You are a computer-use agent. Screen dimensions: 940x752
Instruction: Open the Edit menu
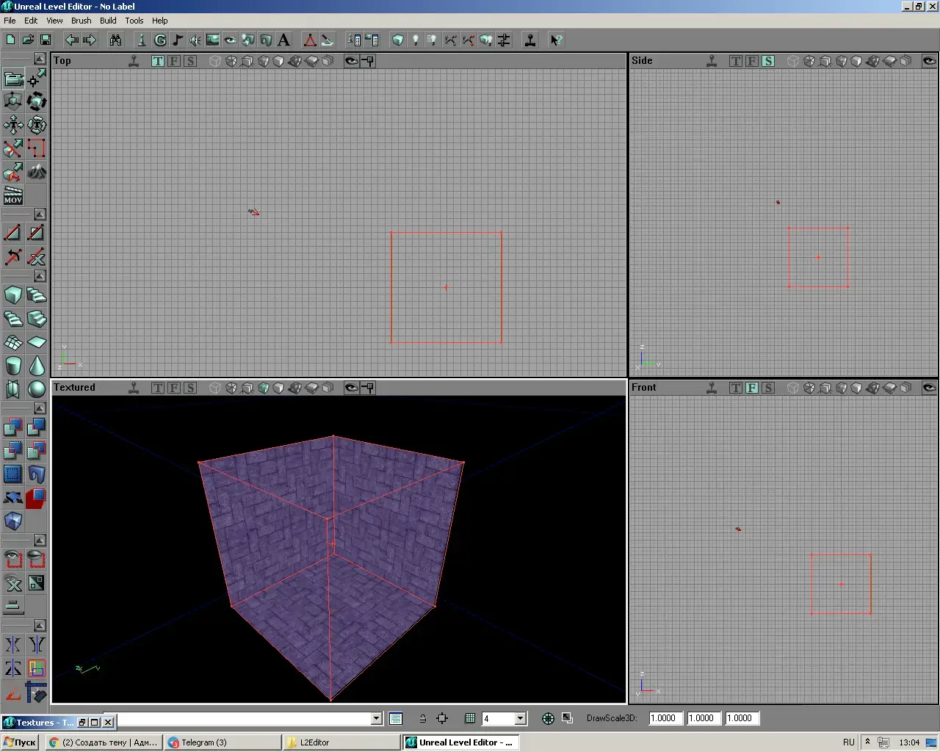coord(31,21)
